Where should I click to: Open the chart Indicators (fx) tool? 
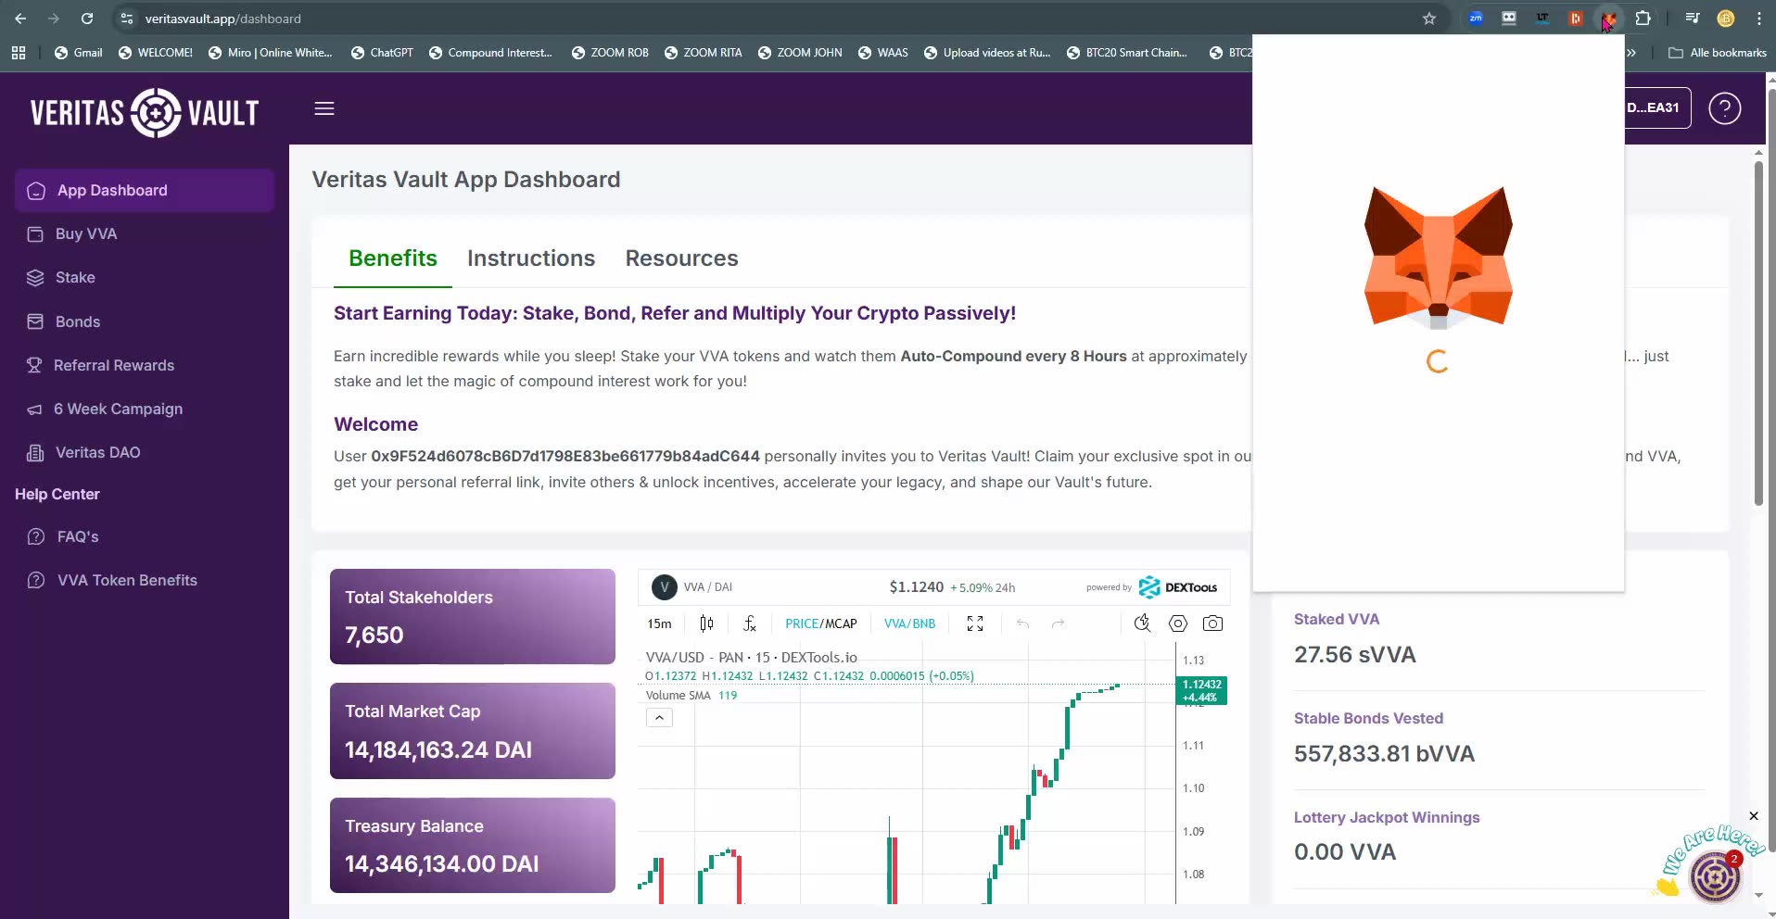coord(749,623)
